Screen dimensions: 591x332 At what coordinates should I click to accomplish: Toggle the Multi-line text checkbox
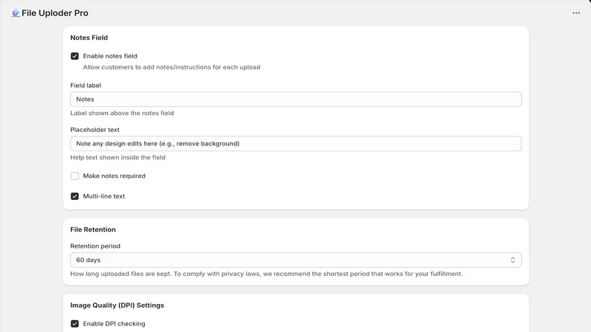click(75, 196)
